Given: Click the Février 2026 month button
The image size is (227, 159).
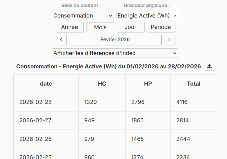Looking at the screenshot, I should pos(115,39).
